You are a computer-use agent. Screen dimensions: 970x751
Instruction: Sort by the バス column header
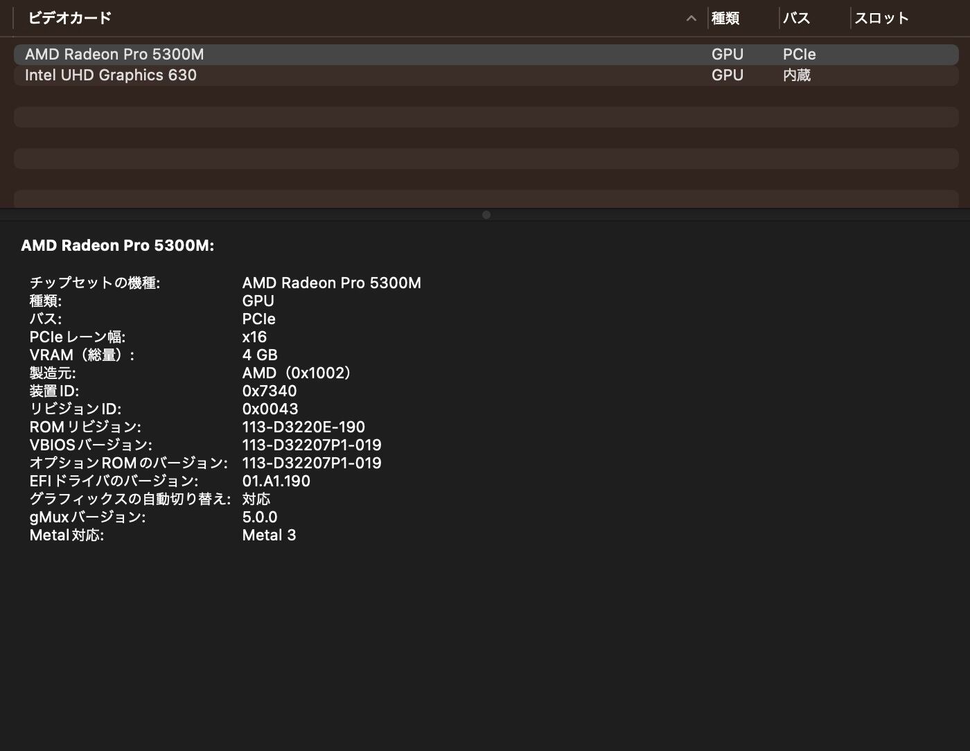pyautogui.click(x=797, y=18)
